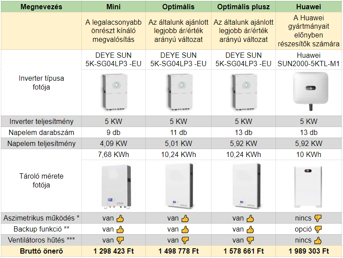Click DEYE inverter photo in Optimális plusz column
This screenshot has width=343, height=258.
[245, 92]
